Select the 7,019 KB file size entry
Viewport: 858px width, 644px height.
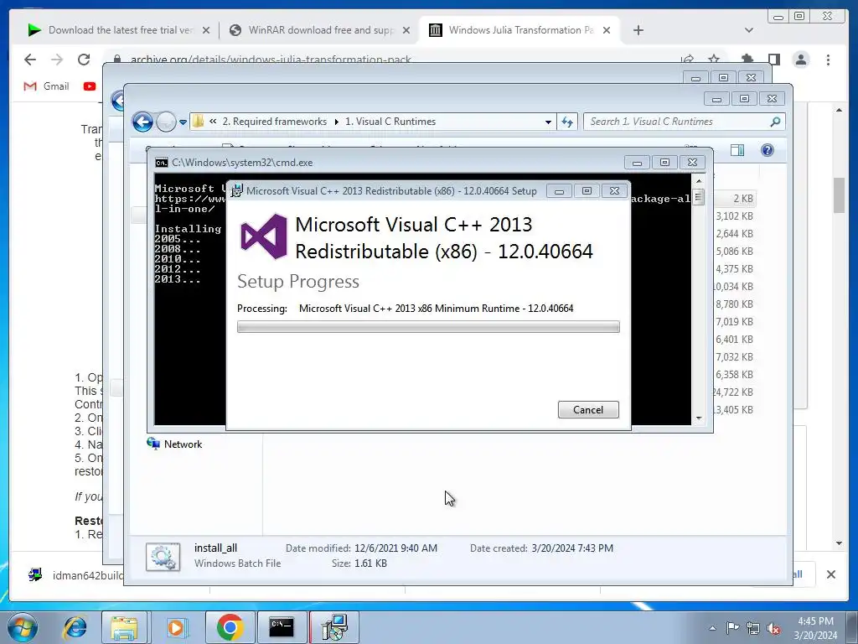pyautogui.click(x=734, y=321)
